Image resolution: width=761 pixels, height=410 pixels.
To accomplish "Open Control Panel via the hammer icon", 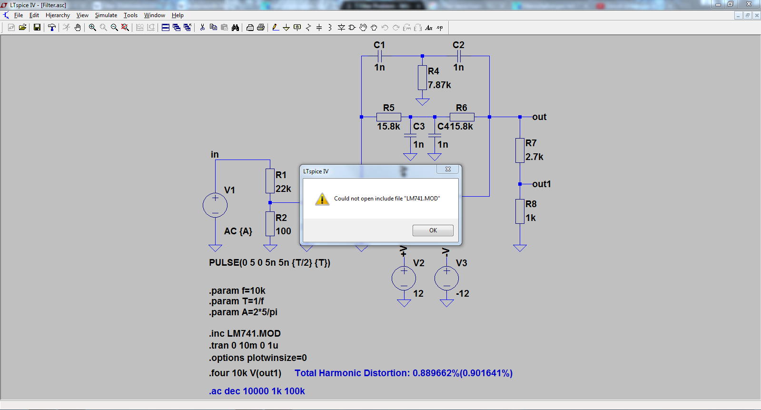I will pyautogui.click(x=52, y=28).
